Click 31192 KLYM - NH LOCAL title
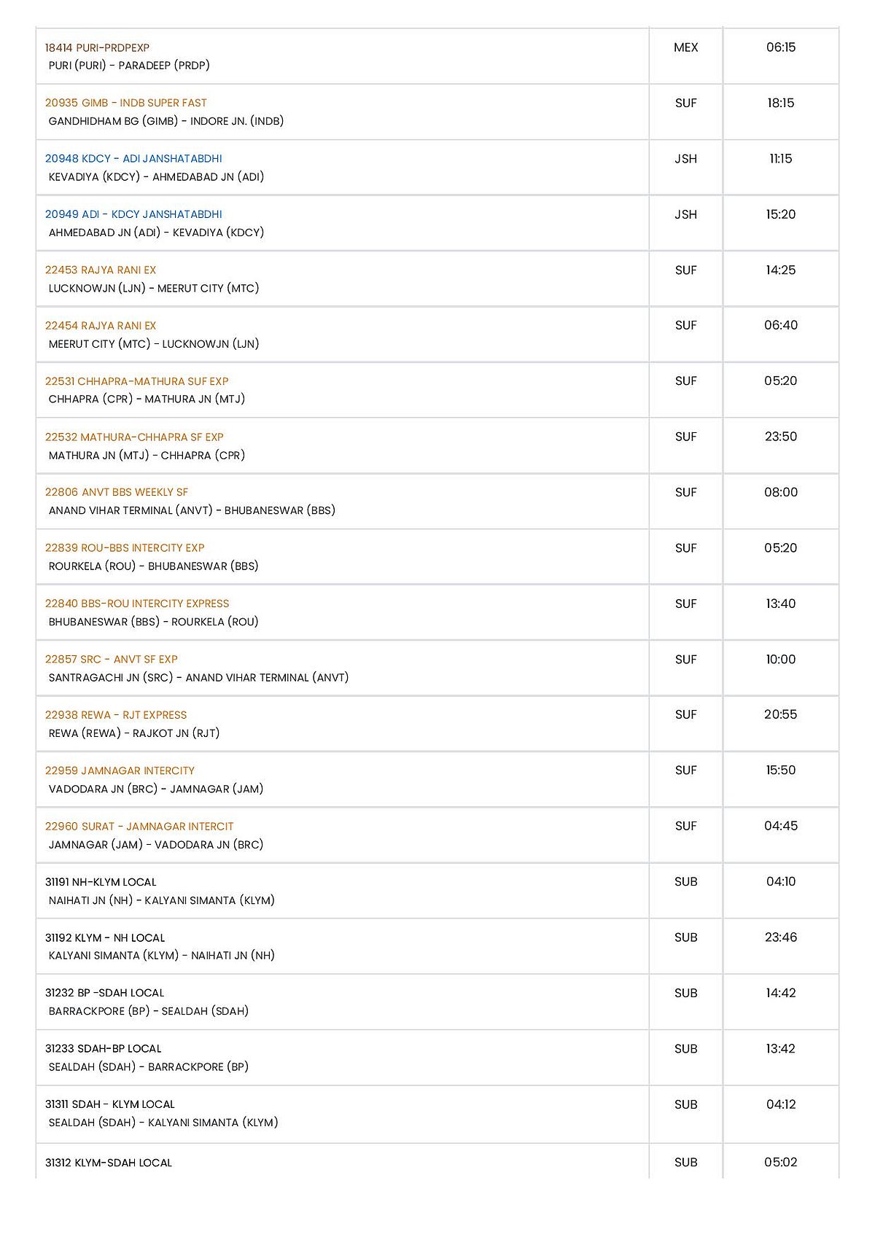875x1237 pixels. point(105,938)
